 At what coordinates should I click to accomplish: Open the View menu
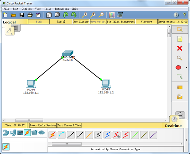click(38, 9)
